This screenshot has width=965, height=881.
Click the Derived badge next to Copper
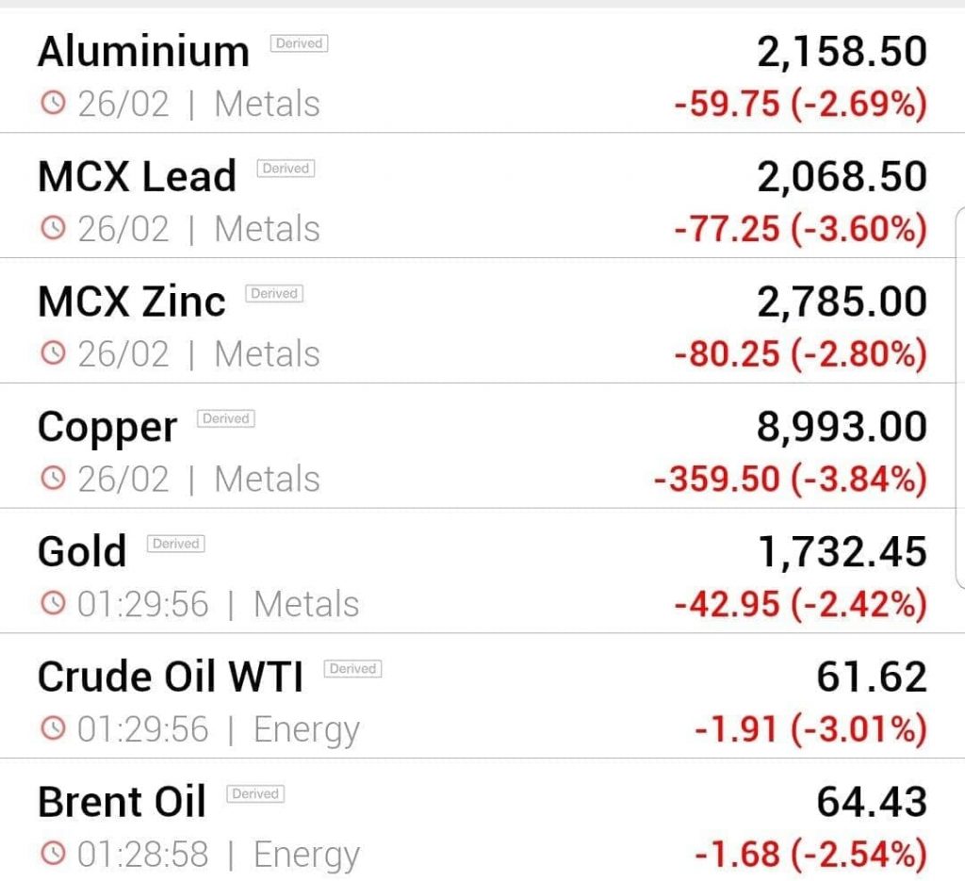[x=226, y=419]
